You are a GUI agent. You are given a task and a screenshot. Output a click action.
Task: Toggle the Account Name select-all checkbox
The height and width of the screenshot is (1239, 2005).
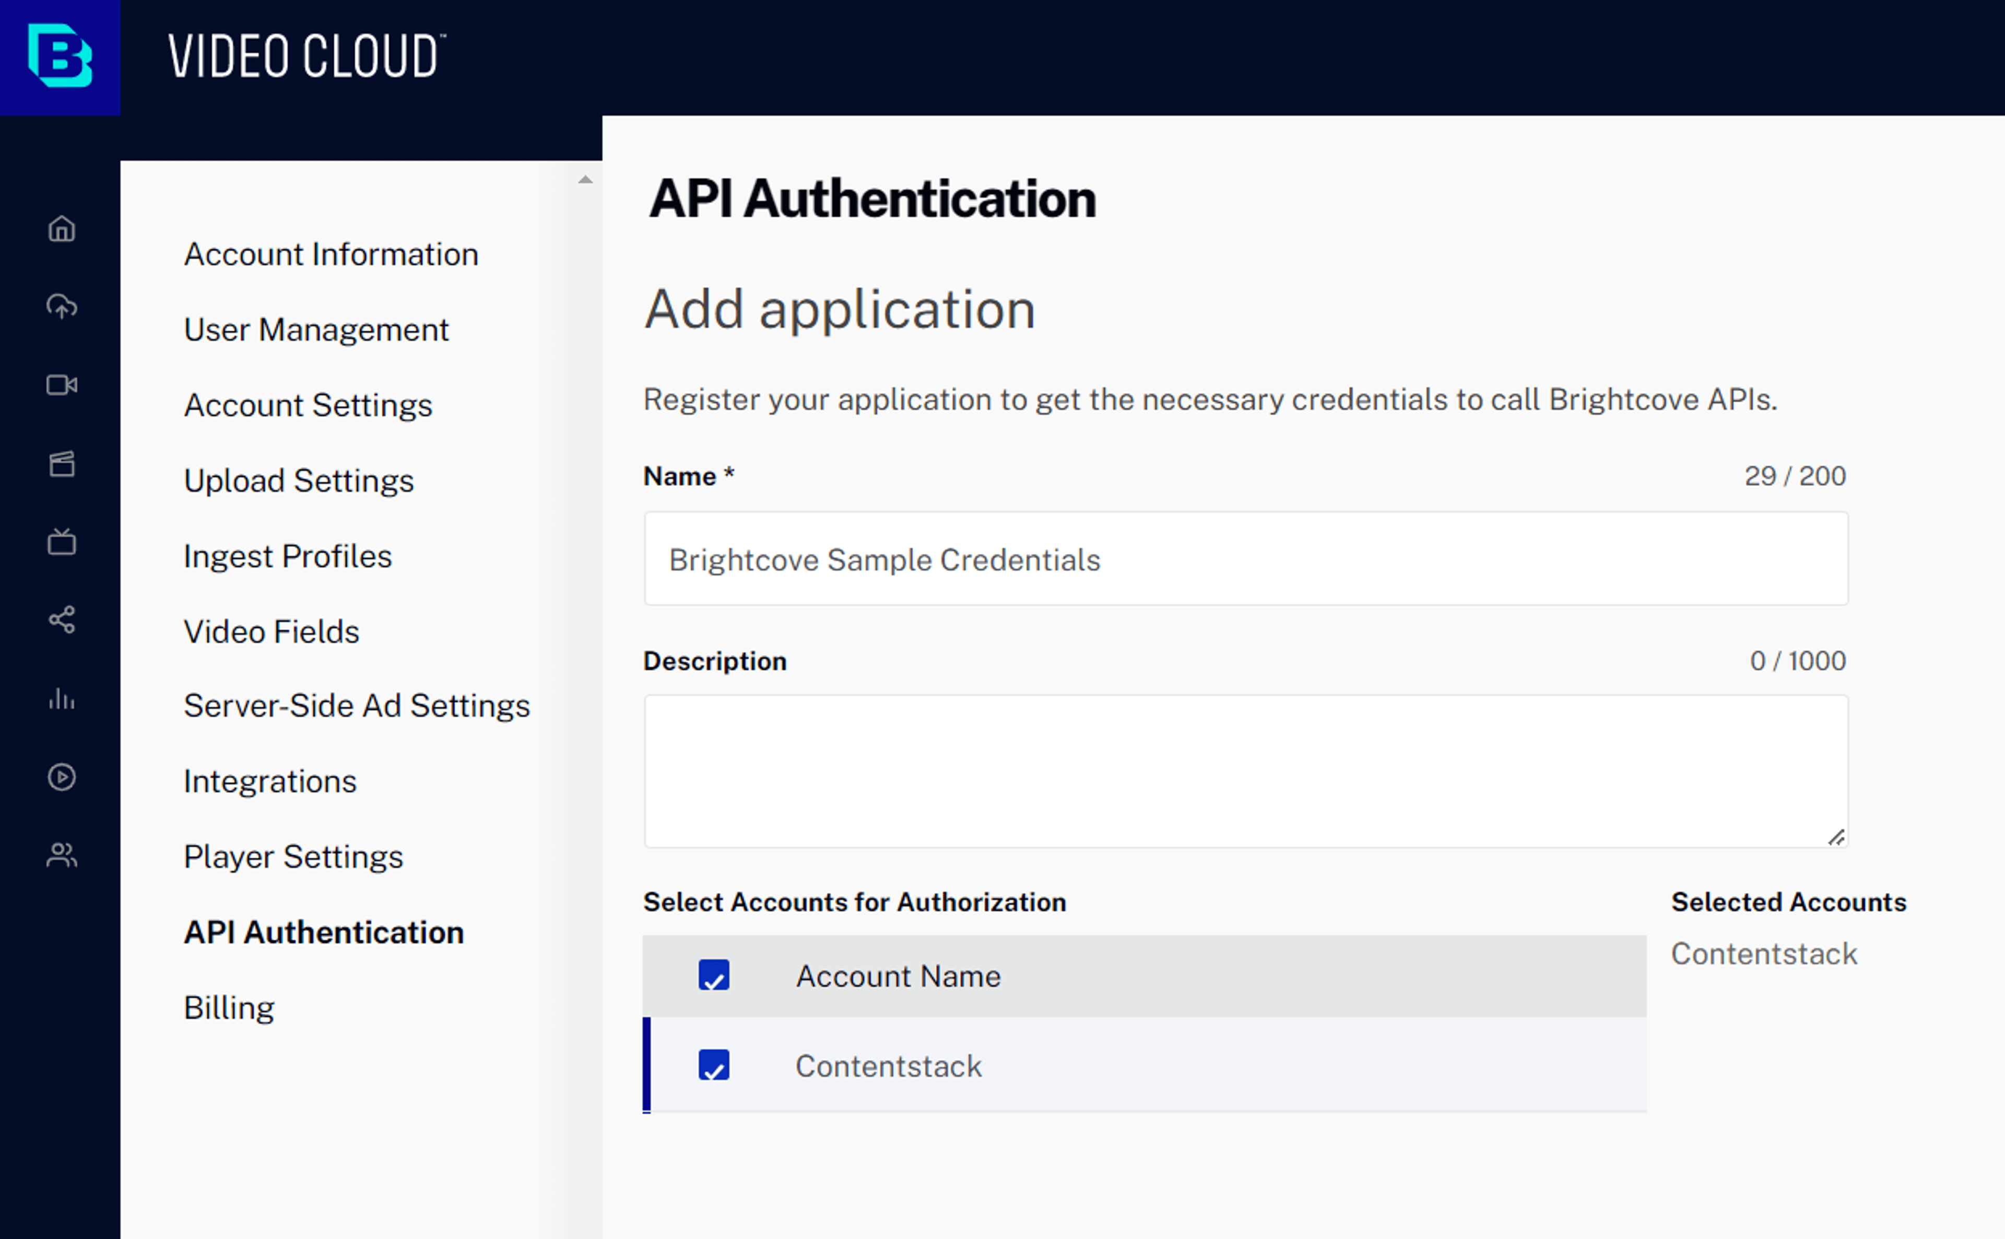point(713,976)
